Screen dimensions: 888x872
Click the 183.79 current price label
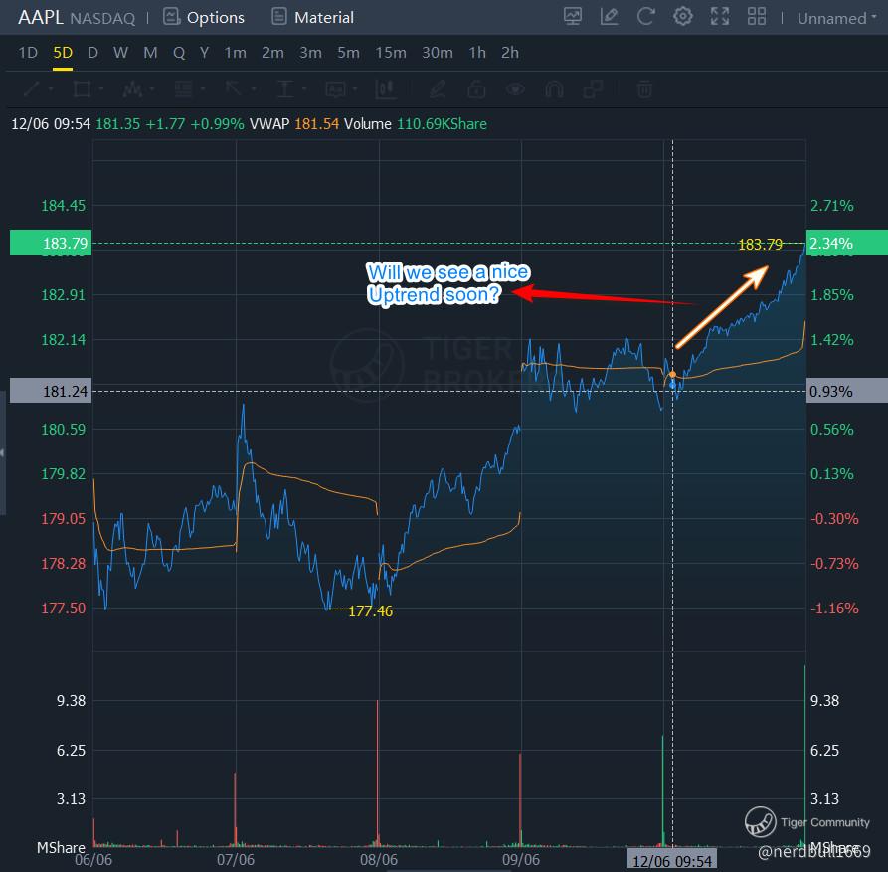(51, 243)
